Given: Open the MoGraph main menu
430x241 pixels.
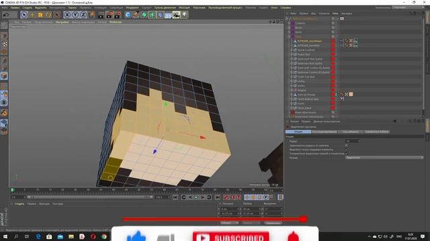Looking at the screenshot, I should click(184, 7).
